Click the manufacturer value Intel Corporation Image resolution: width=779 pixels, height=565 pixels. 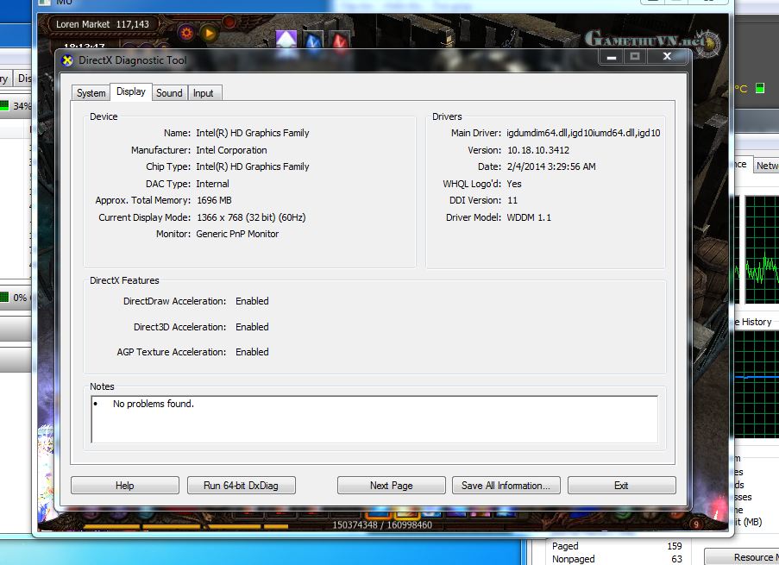(231, 150)
